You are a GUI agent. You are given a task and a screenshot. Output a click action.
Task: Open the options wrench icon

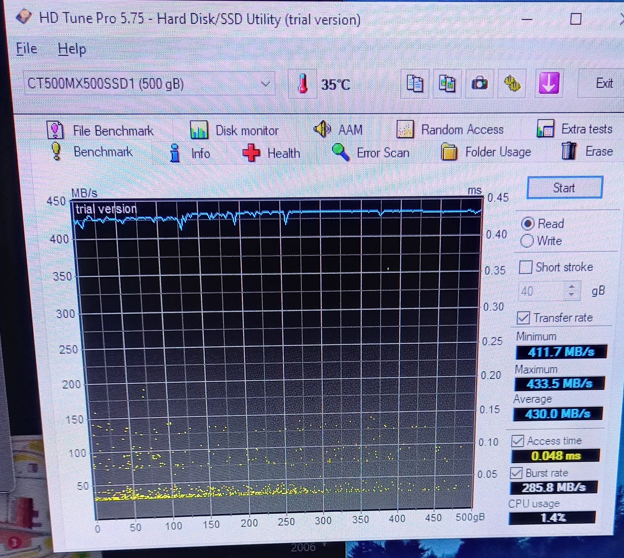point(512,83)
